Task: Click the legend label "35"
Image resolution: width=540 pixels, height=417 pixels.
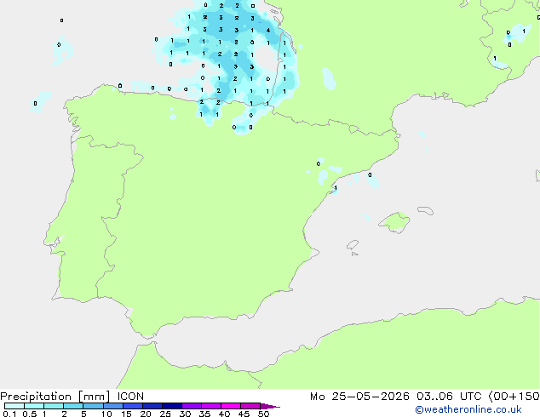Action: [204, 414]
